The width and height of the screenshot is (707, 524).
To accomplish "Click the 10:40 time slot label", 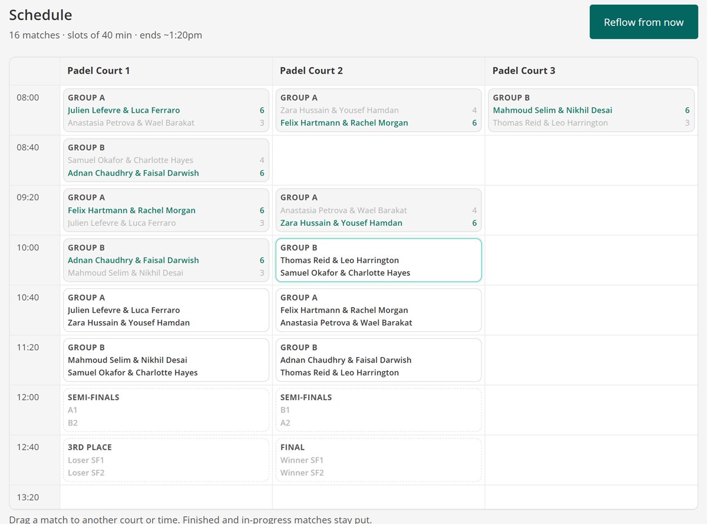I will tap(28, 298).
